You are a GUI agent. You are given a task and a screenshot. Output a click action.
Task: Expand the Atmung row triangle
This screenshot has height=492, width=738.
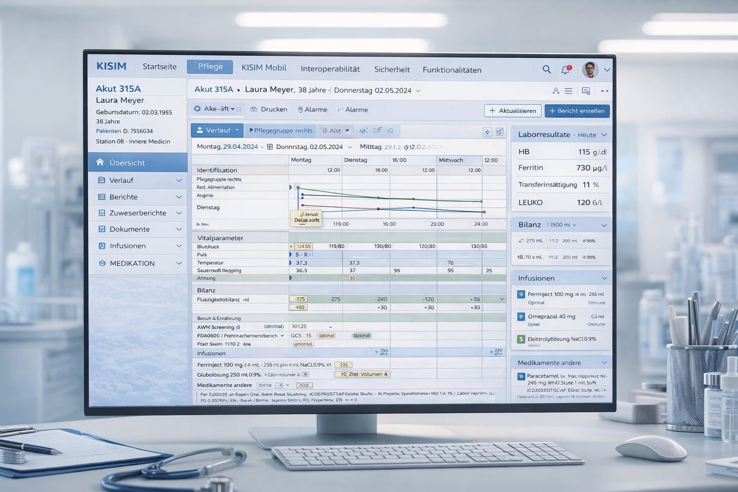tap(290, 278)
